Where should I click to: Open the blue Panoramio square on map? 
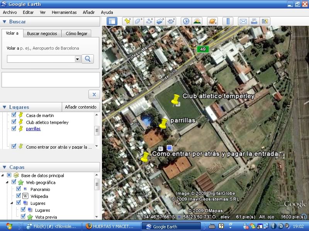pyautogui.click(x=169, y=147)
